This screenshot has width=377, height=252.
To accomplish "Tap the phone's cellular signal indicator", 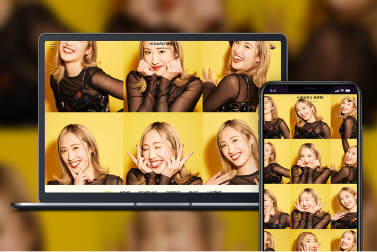I will pos(338,91).
